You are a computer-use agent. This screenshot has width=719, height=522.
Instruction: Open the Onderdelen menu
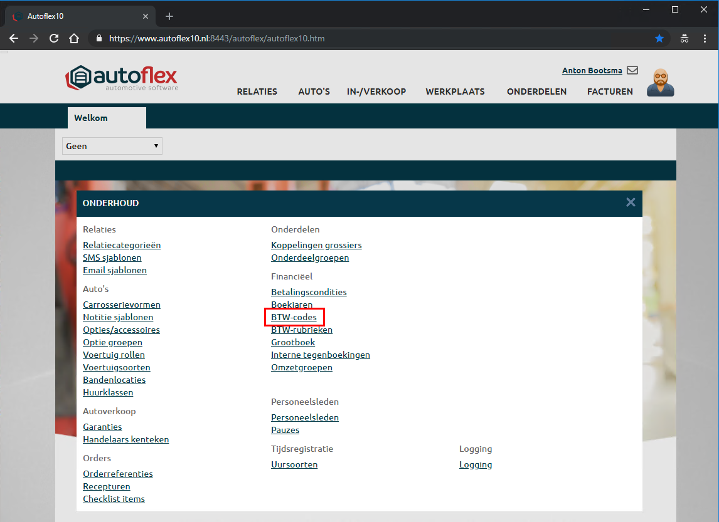(x=536, y=91)
